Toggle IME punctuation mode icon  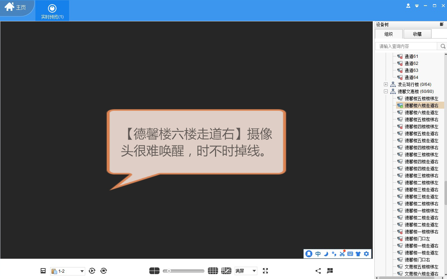coord(334,254)
